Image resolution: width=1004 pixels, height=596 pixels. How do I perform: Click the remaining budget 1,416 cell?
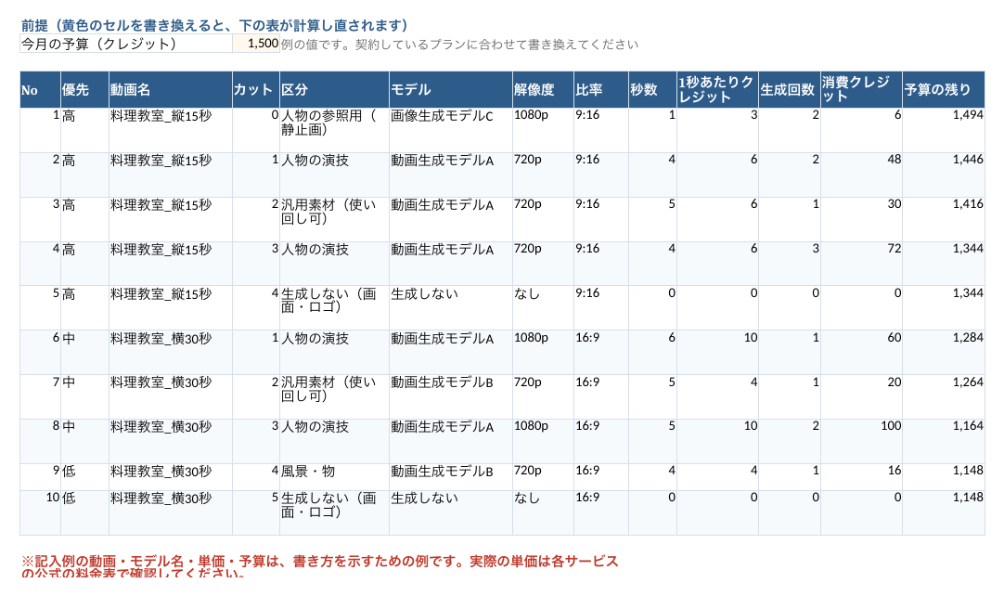point(943,219)
